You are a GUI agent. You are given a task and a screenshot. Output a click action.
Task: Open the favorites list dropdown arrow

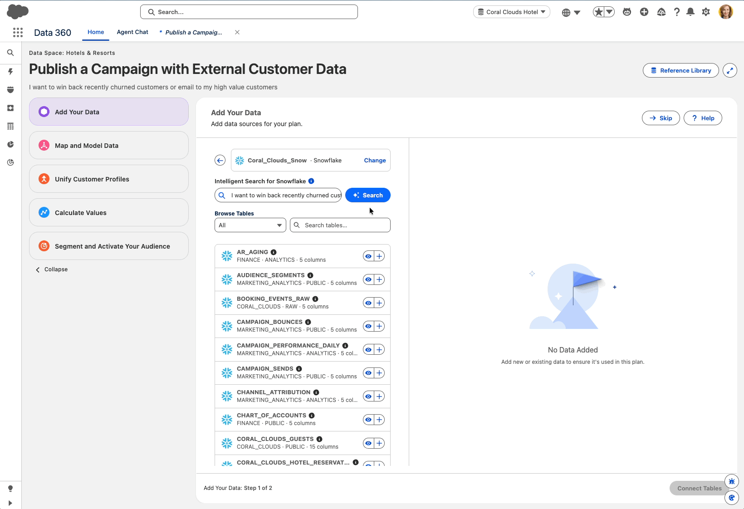(x=610, y=12)
